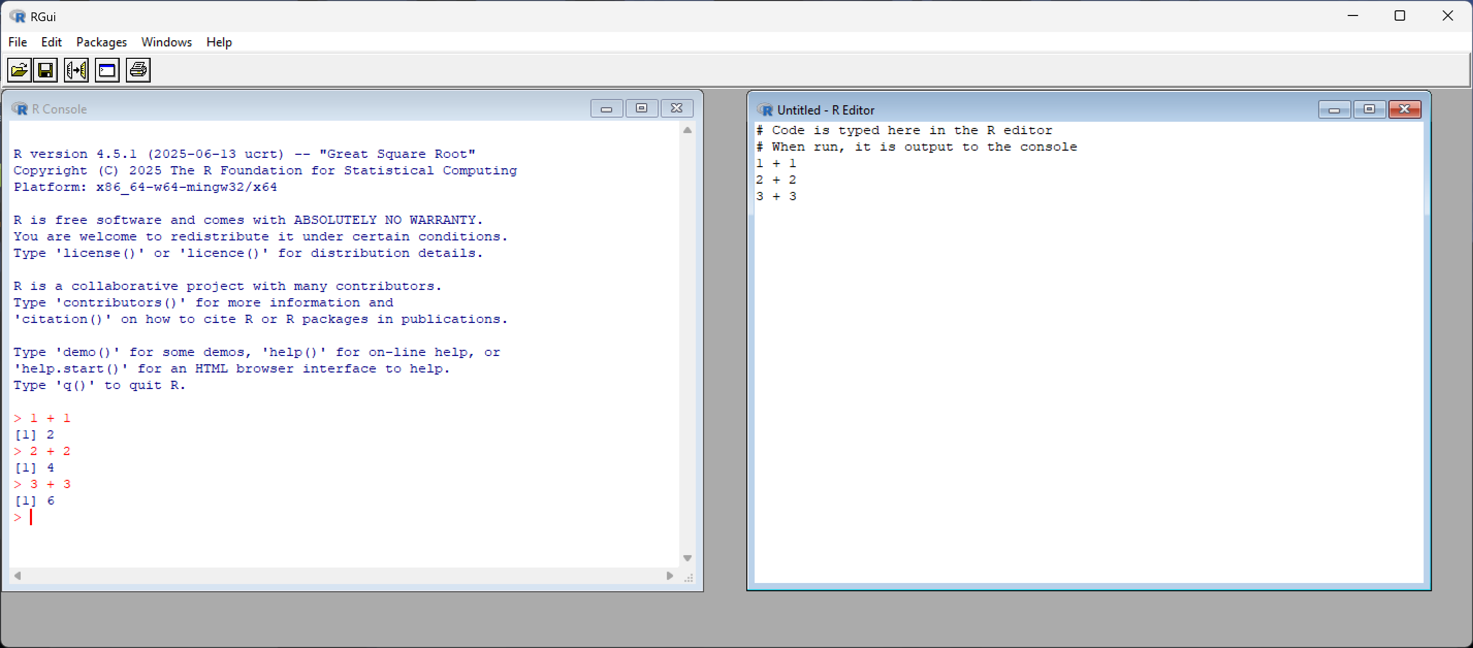The image size is (1473, 648).
Task: Click Run line or selection icon
Action: (x=76, y=70)
